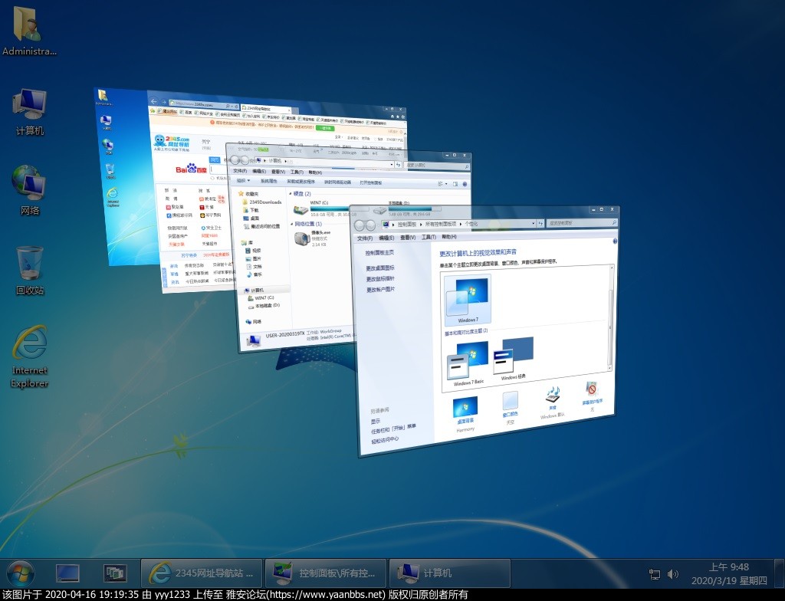Image resolution: width=785 pixels, height=601 pixels.
Task: Click the network icon in system tray
Action: (654, 574)
